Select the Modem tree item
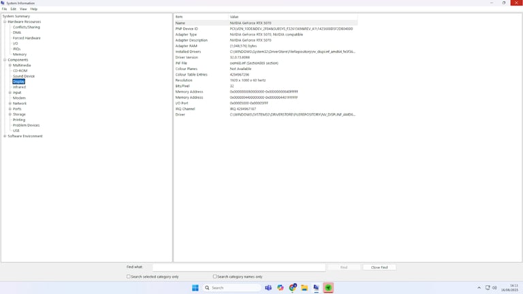Viewport: 523px width, 294px height. coord(19,98)
